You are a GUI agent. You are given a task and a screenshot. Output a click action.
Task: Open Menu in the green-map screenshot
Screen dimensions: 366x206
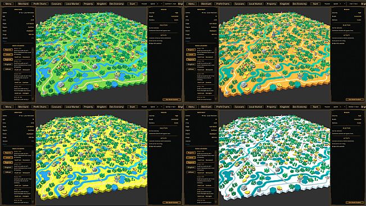pyautogui.click(x=8, y=4)
